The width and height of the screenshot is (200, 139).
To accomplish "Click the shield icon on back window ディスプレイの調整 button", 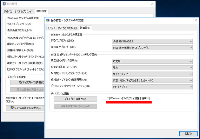I will point(21,82).
